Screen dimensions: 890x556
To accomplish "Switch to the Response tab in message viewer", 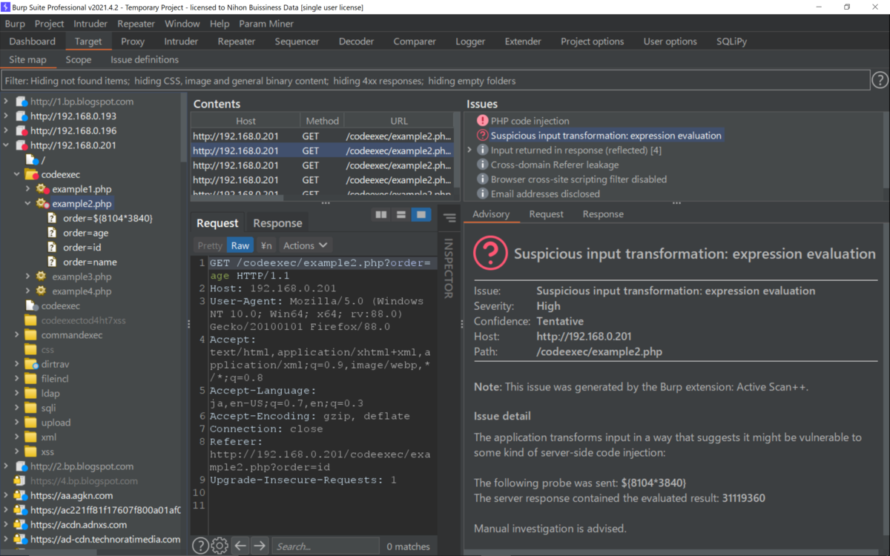I will [277, 223].
